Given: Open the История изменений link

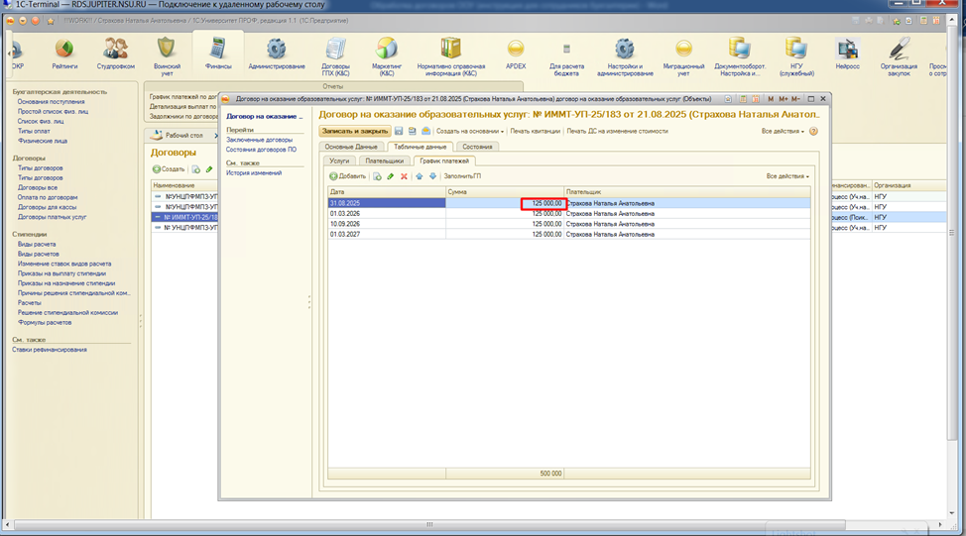Looking at the screenshot, I should point(254,173).
